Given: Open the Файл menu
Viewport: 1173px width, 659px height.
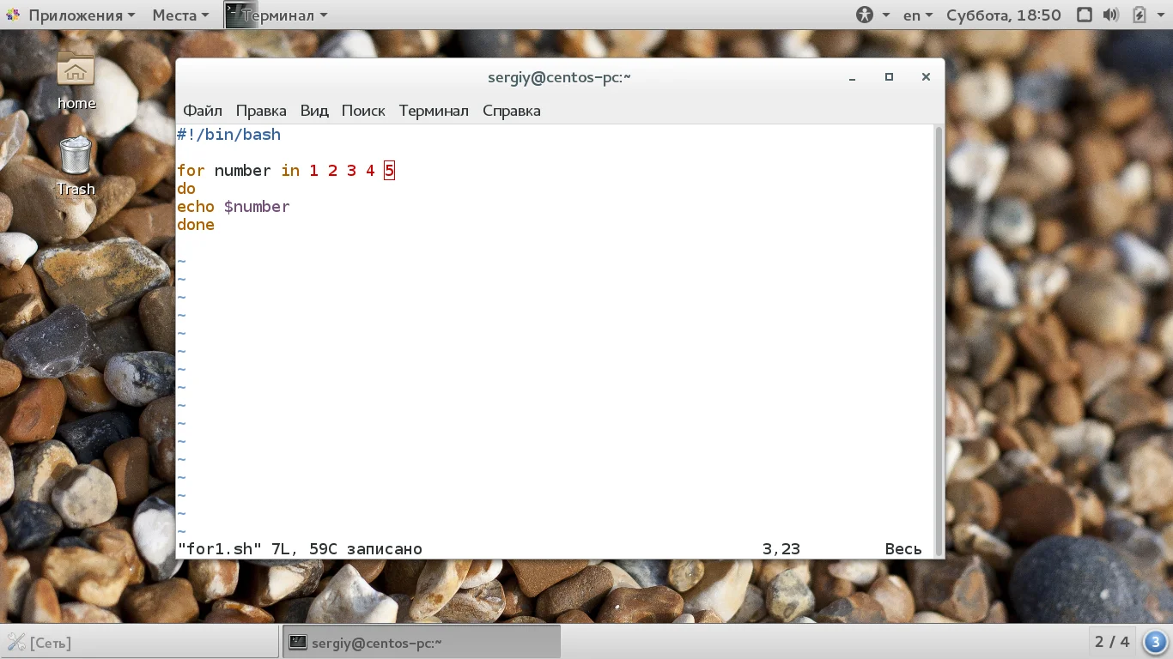Looking at the screenshot, I should point(203,111).
